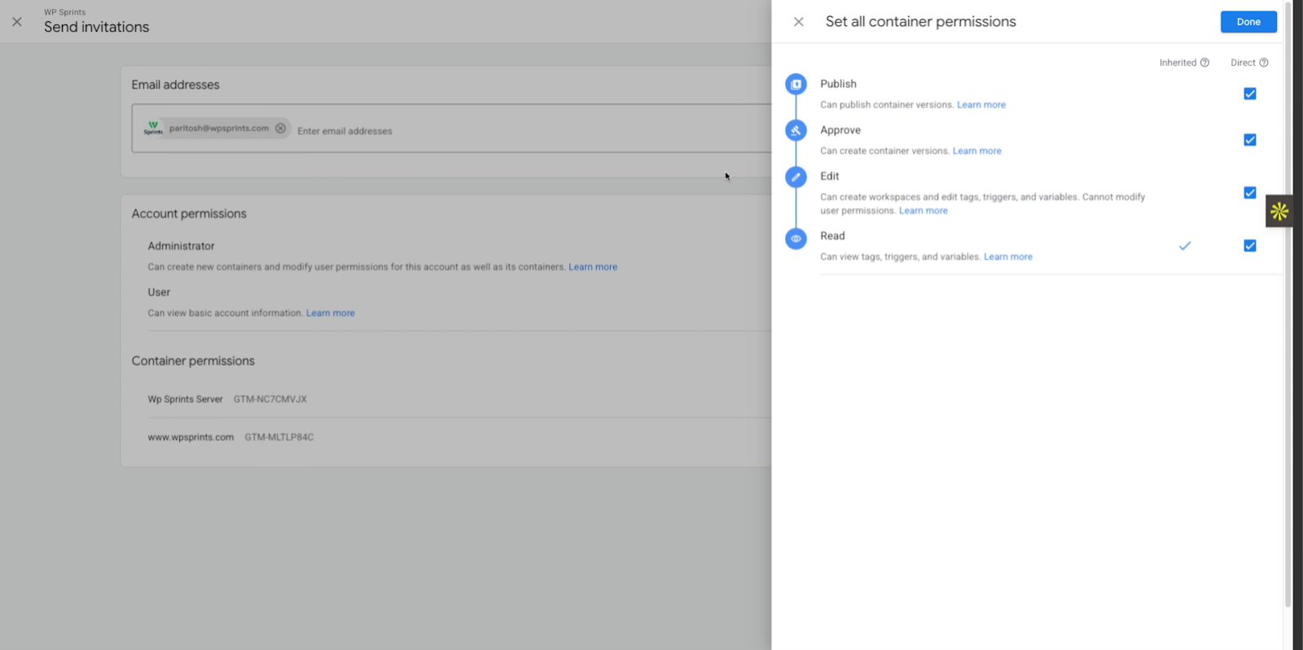Click the Read eye icon
This screenshot has height=650, width=1303.
(796, 239)
